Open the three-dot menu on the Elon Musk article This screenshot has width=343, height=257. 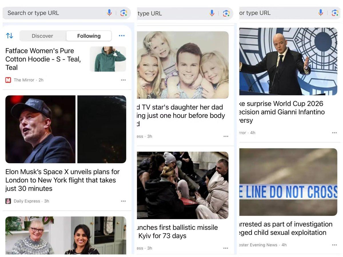[123, 201]
